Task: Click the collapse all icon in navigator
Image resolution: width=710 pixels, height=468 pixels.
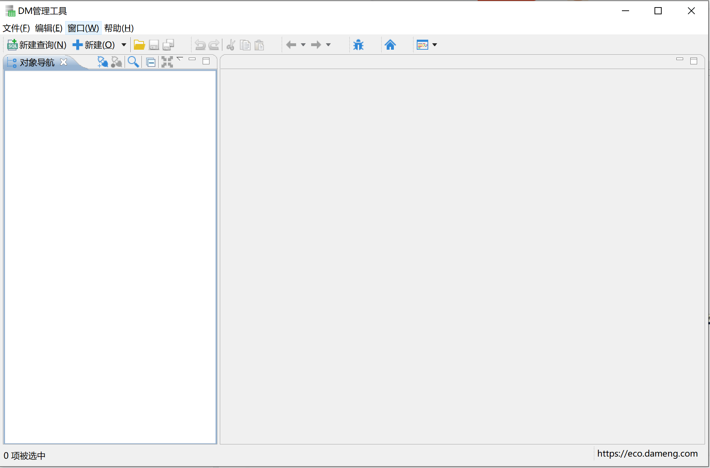Action: tap(151, 63)
